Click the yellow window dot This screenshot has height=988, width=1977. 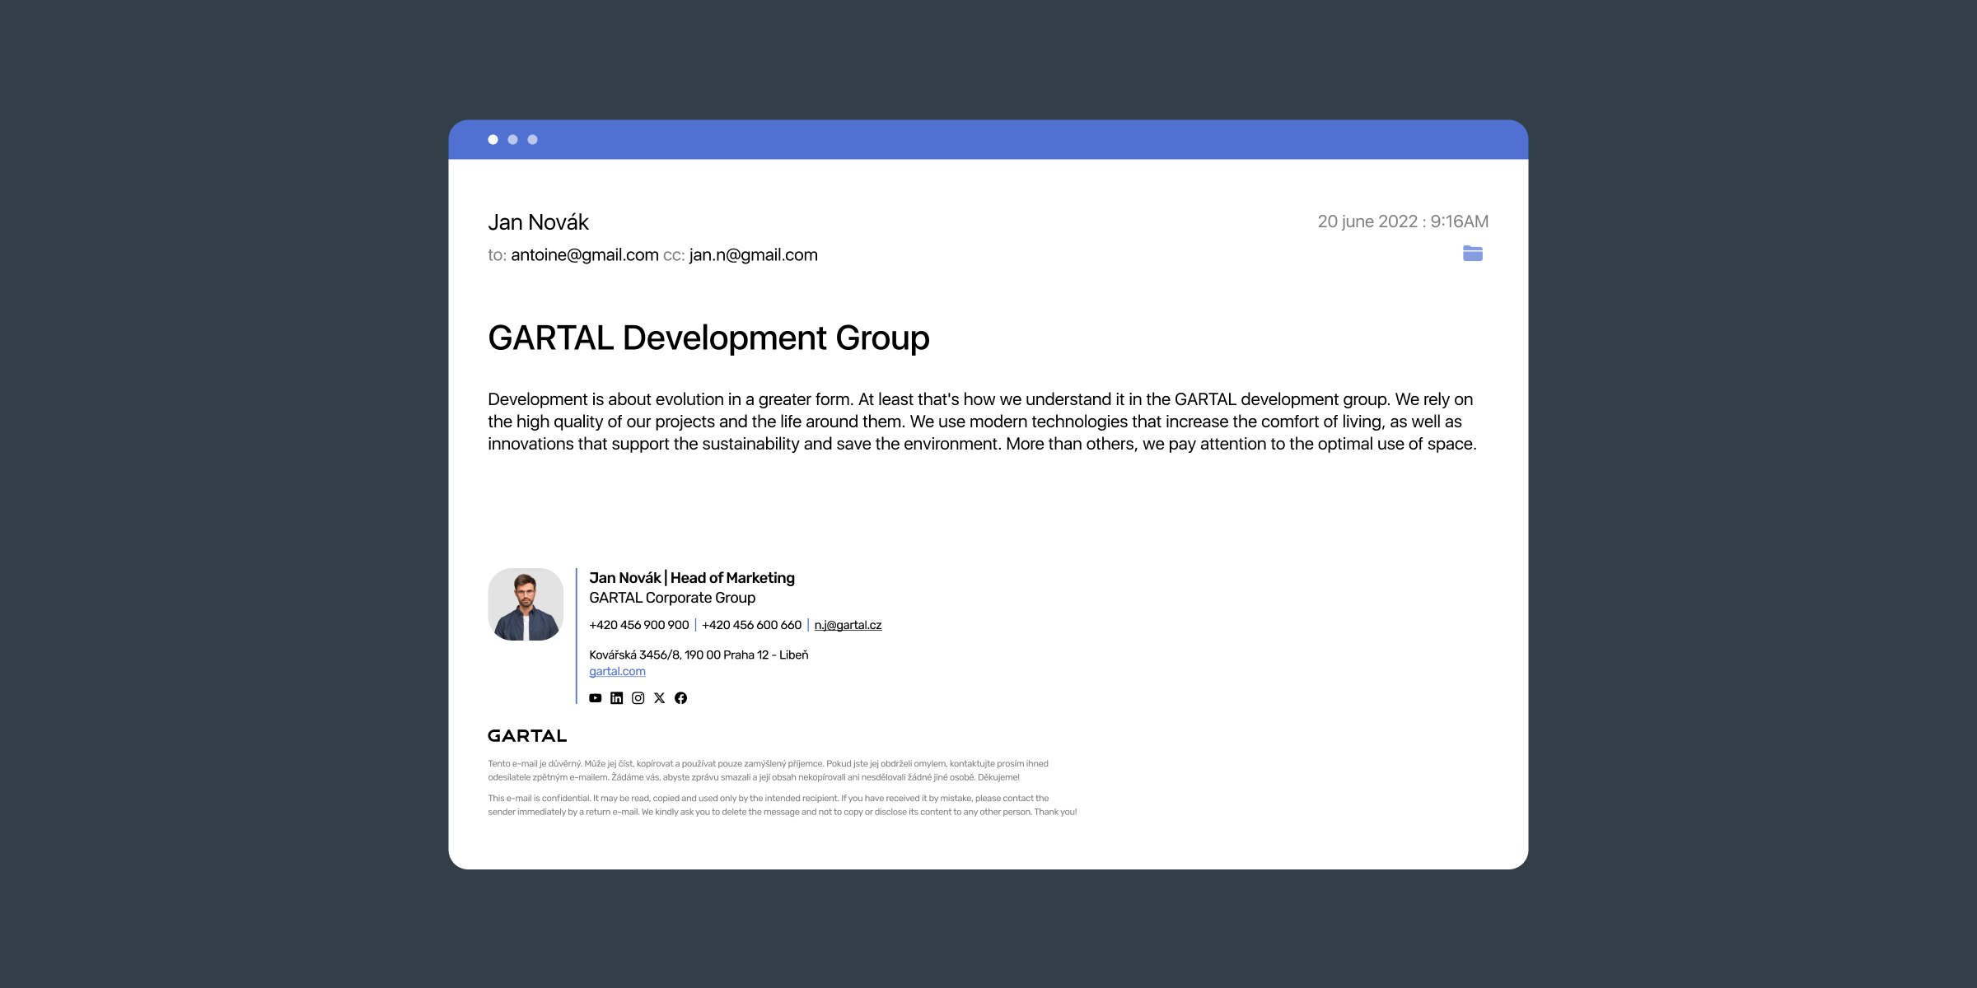(x=513, y=139)
